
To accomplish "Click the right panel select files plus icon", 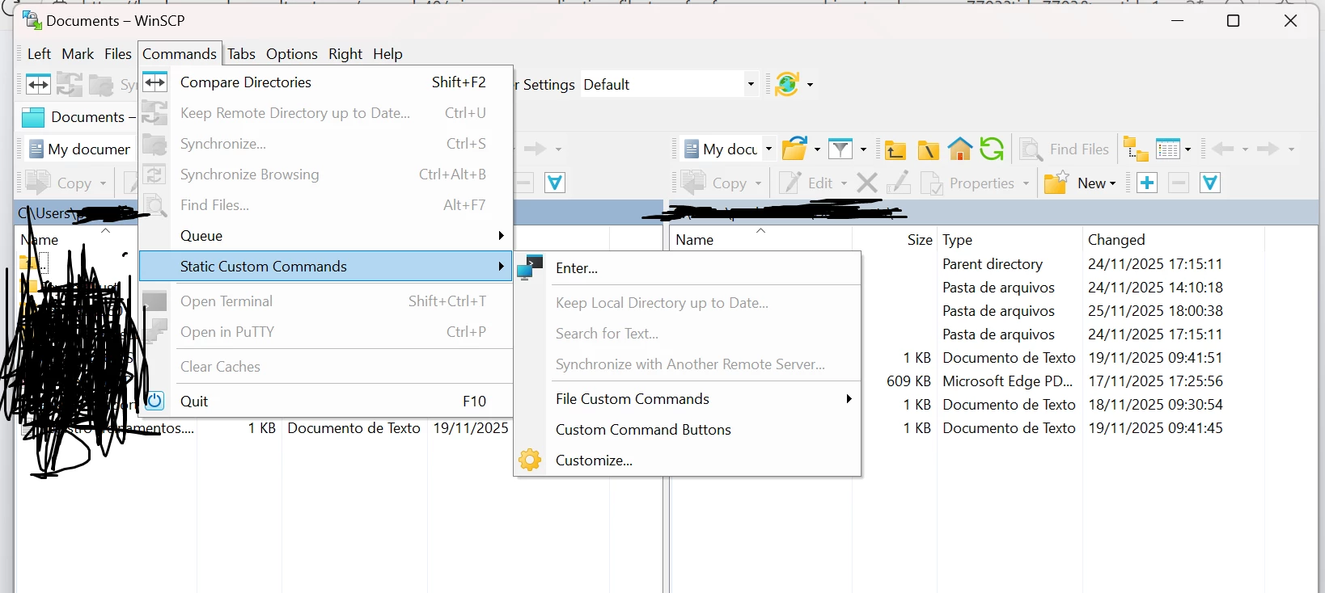I will [1147, 183].
